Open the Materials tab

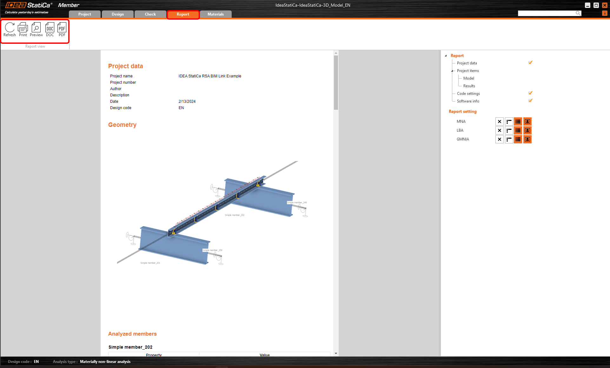[x=215, y=14]
